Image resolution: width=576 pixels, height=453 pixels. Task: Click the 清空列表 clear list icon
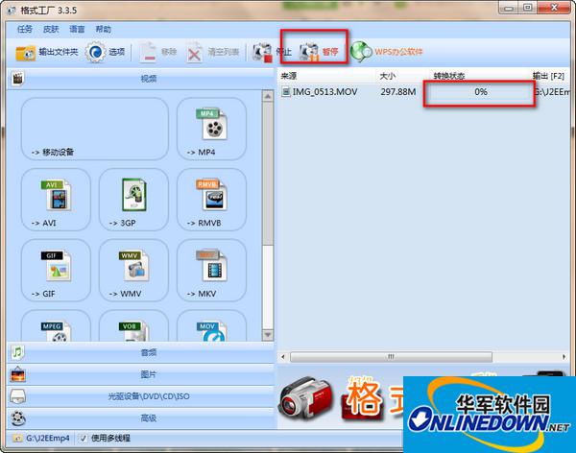tap(194, 53)
